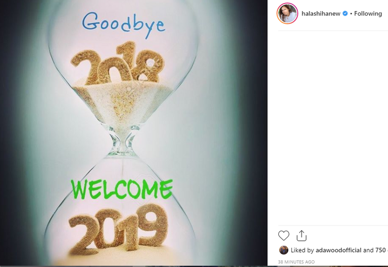Click the small liker avatar thumbnail
Viewport: 388px width, 267px height.
283,250
